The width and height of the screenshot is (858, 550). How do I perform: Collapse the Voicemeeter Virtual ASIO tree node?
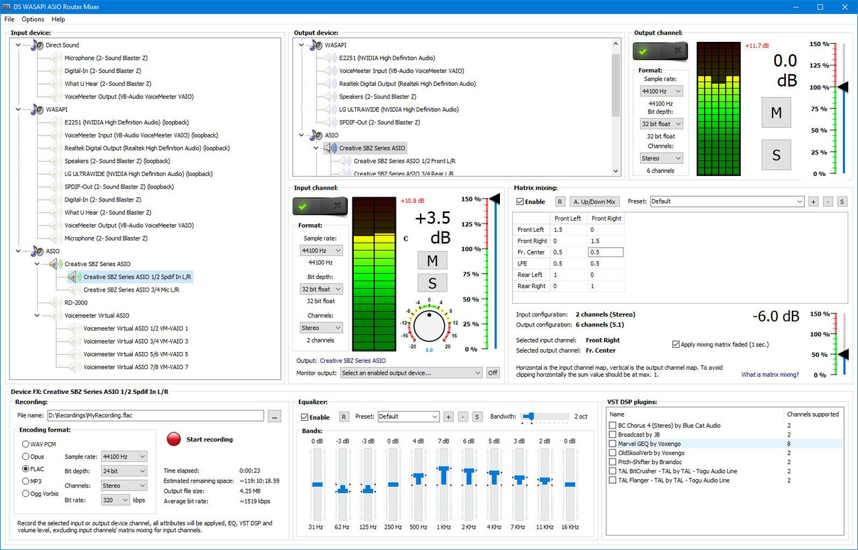(x=37, y=316)
